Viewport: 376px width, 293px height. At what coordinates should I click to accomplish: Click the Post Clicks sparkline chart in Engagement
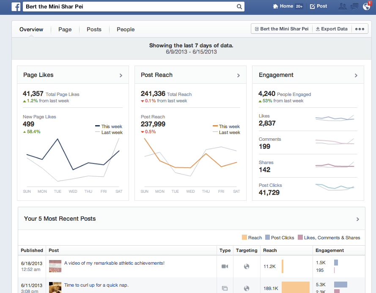335,187
